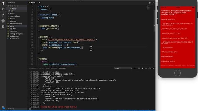The height and width of the screenshot is (111, 198).
Task: Open the app.json file
Action: [13, 29]
